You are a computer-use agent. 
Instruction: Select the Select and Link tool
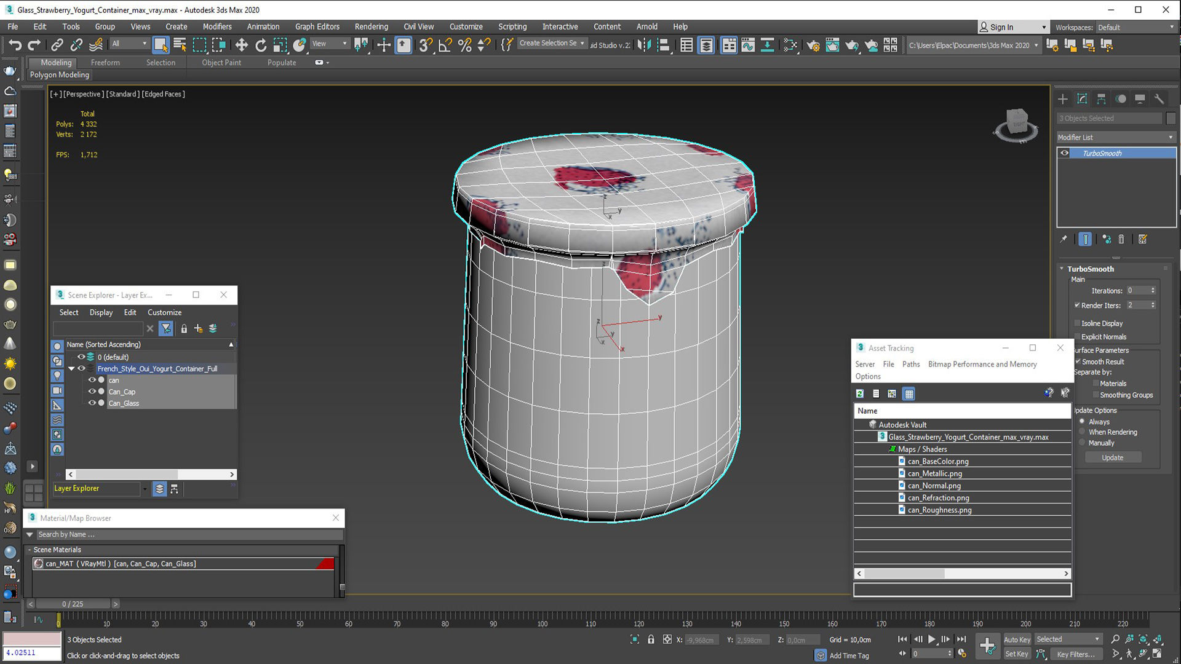tap(57, 44)
